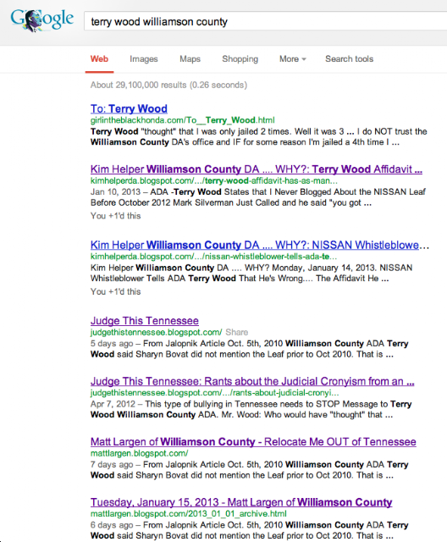The width and height of the screenshot is (447, 542).
Task: Open Search tools options
Action: (350, 59)
